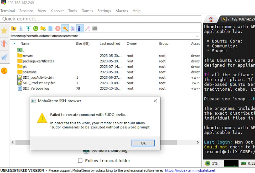Click the go-to-parent-folder toolbar icon
The height and width of the screenshot is (173, 255).
[x=14, y=28]
